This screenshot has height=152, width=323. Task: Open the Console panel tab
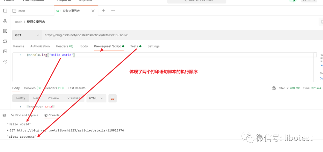point(52,115)
